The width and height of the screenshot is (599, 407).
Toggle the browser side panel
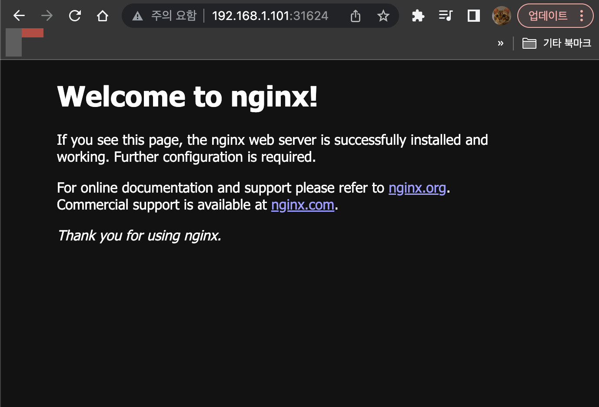point(473,16)
